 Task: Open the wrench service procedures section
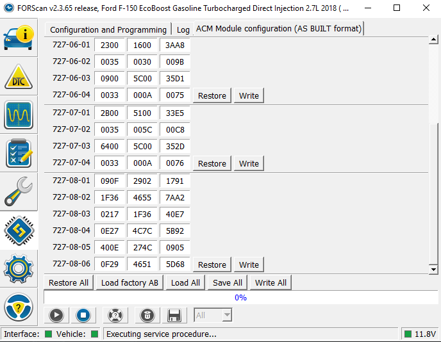[19, 192]
